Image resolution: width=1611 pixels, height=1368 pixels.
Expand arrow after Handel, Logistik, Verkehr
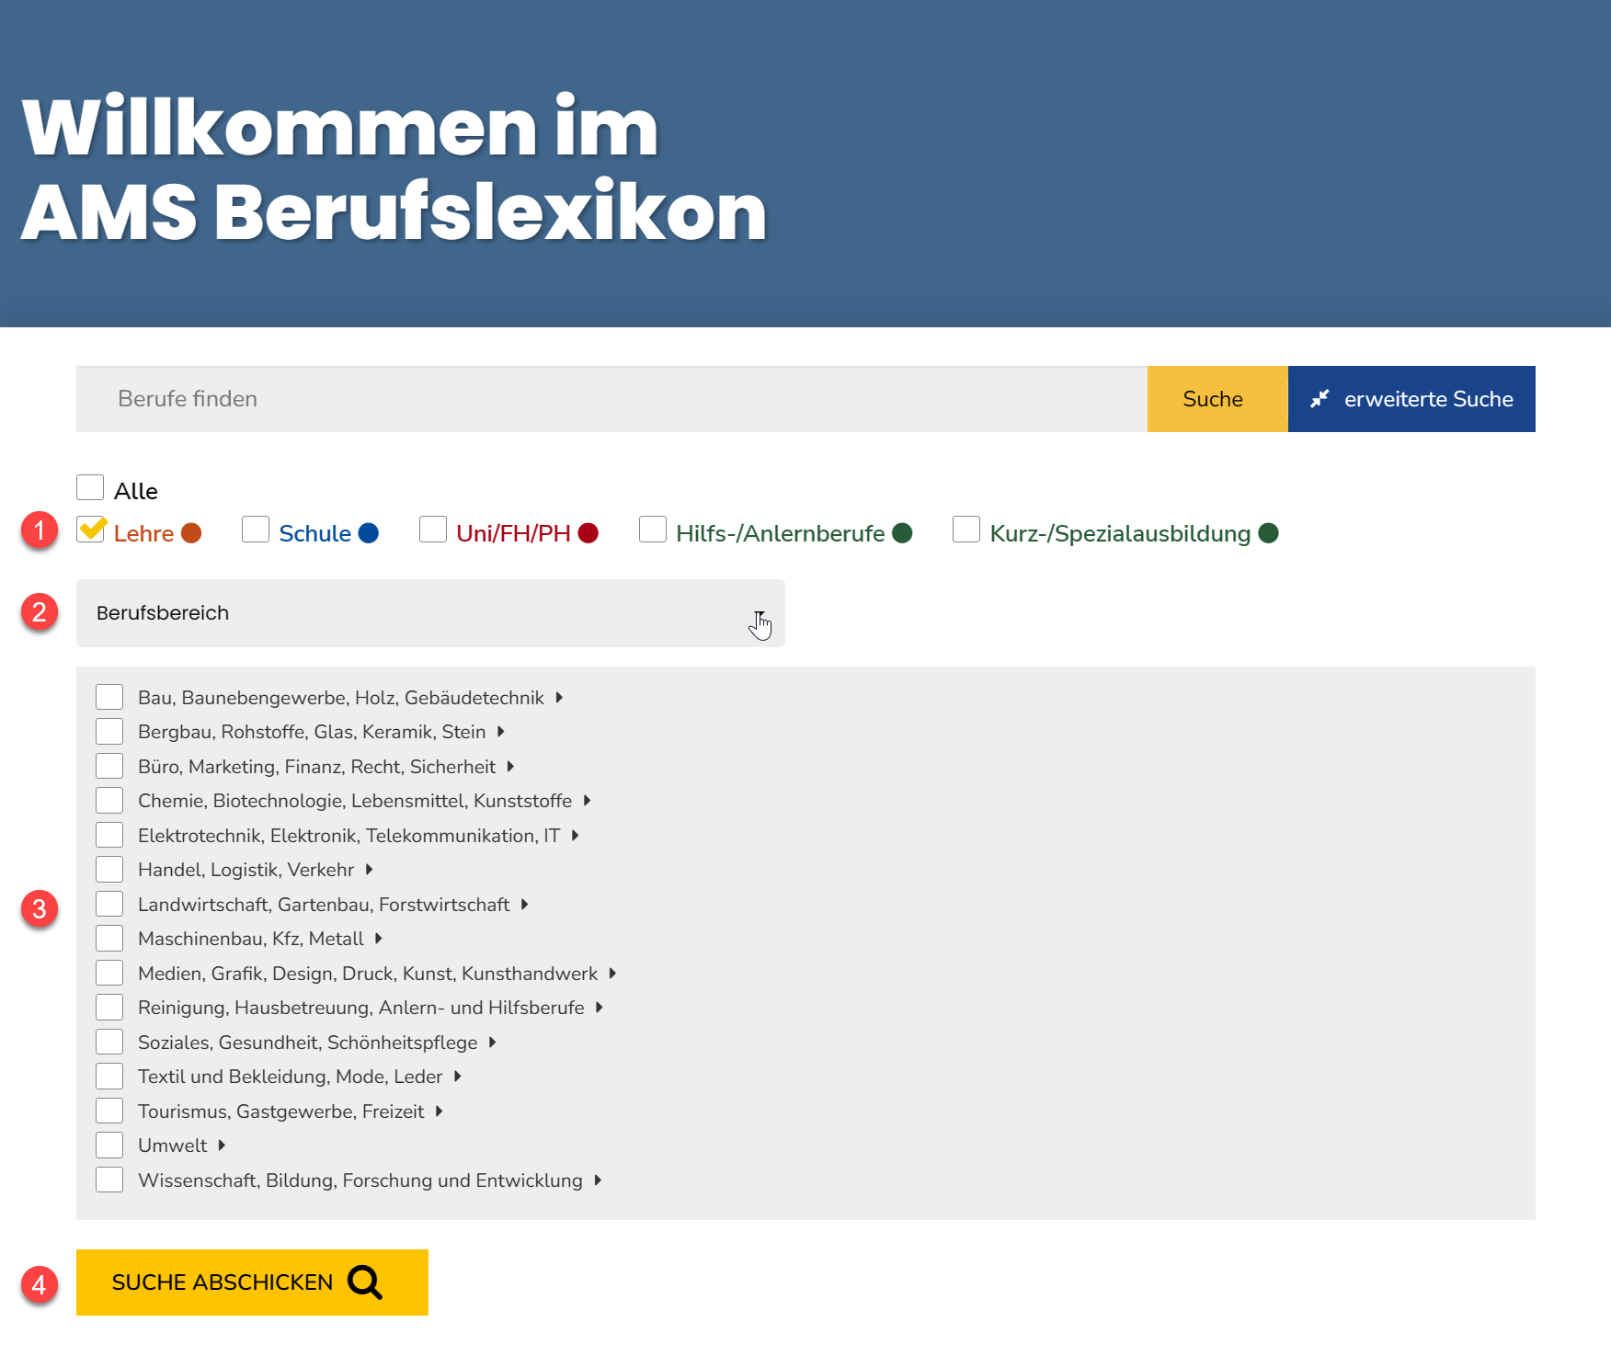click(369, 870)
